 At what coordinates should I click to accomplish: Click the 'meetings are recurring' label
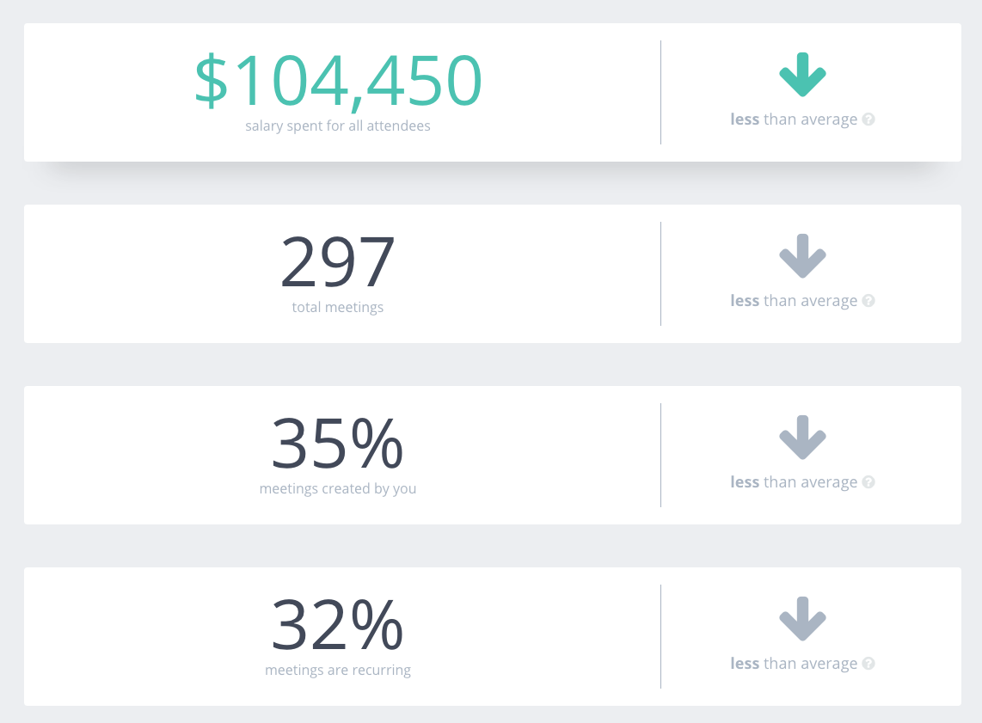(x=338, y=671)
